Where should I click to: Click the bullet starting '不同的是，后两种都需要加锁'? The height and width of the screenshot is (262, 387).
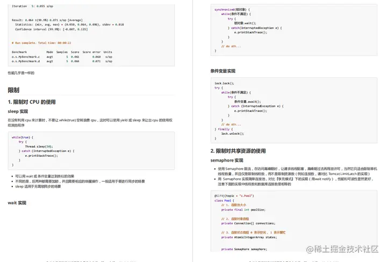pyautogui.click(x=80, y=181)
